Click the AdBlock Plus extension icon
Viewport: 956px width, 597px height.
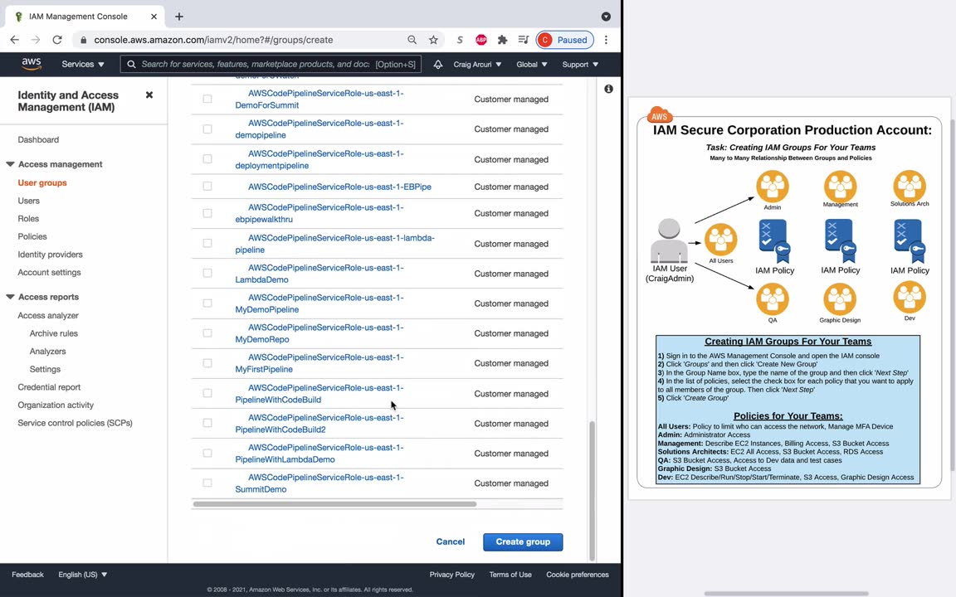click(x=481, y=40)
